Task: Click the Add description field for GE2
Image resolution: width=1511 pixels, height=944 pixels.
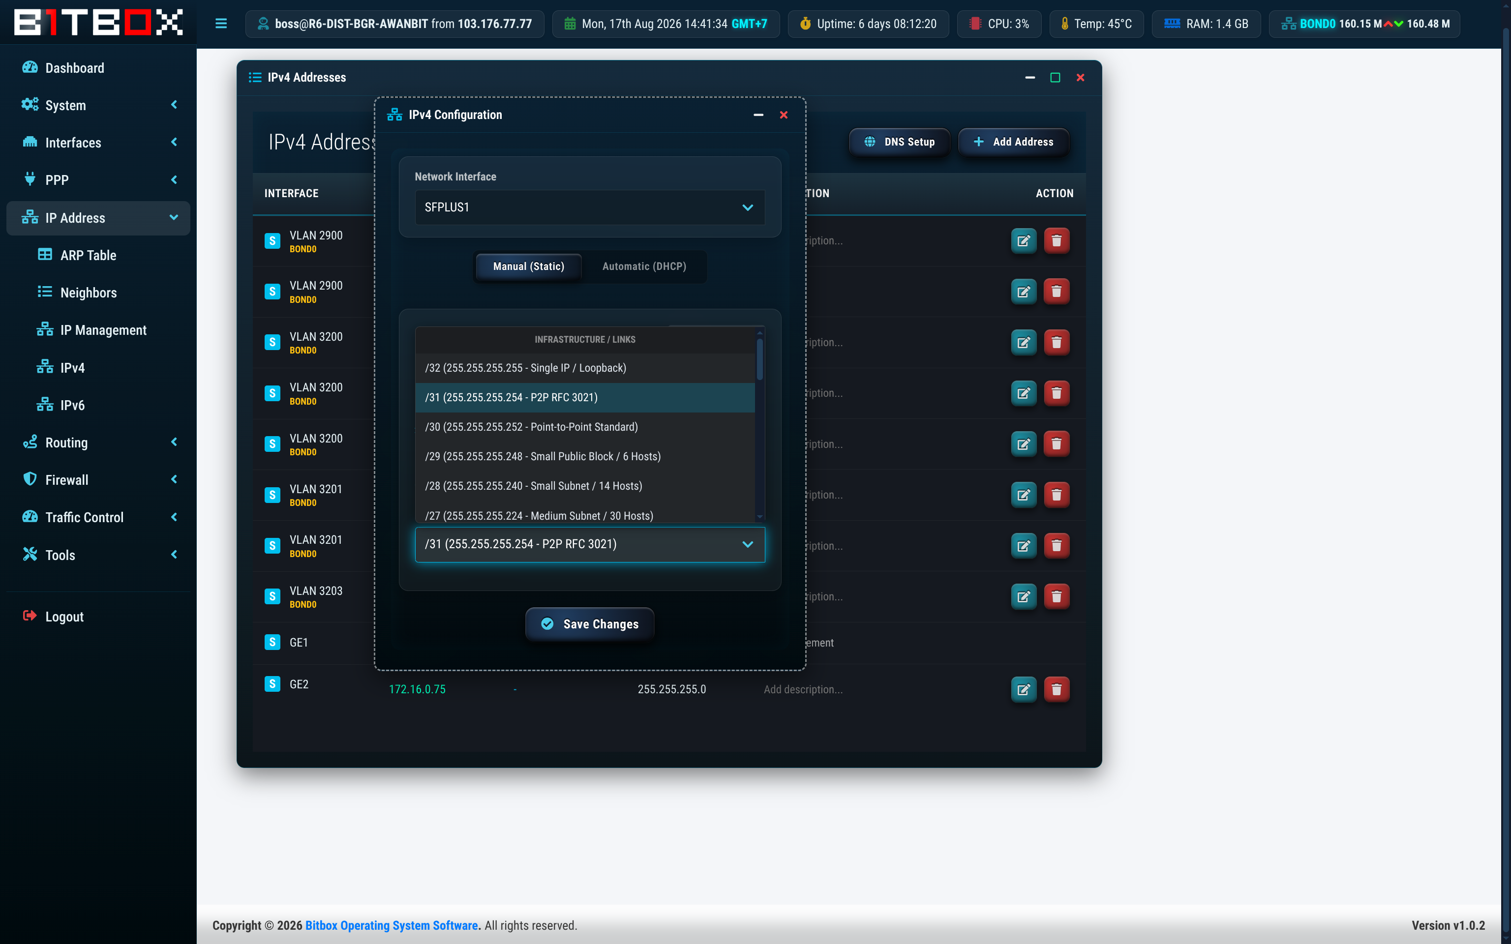Action: (803, 689)
